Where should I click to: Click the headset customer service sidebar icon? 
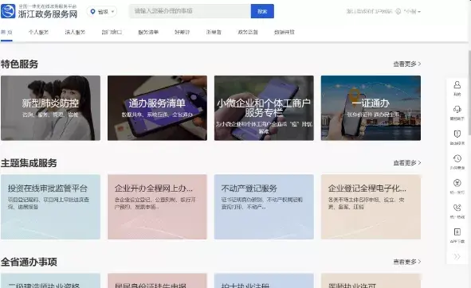point(457,110)
